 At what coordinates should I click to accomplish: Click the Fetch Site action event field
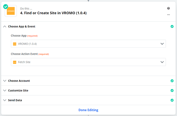[x=88, y=62]
